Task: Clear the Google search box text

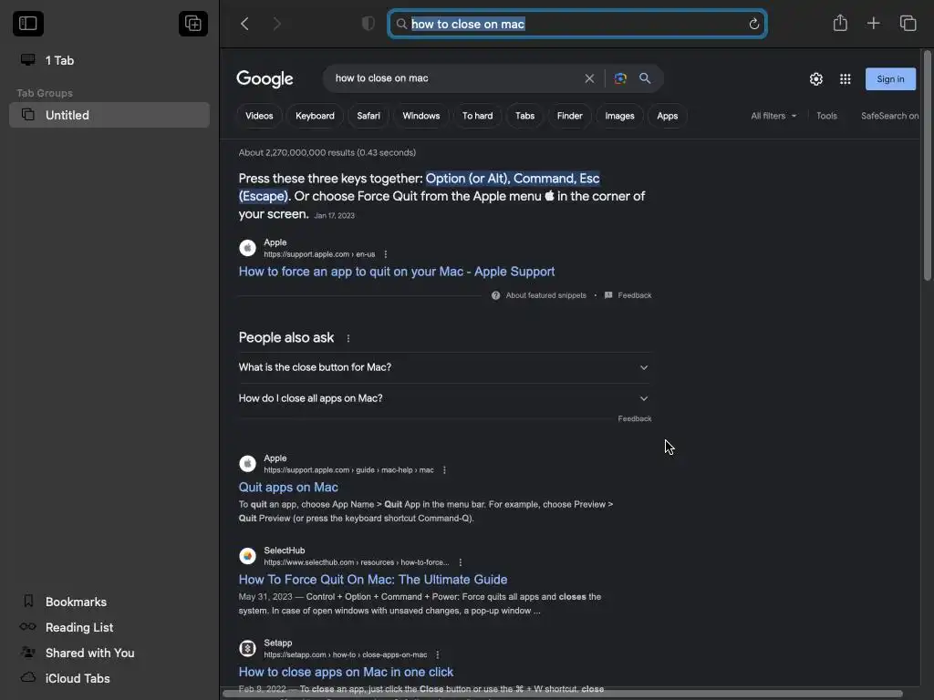Action: pos(589,78)
